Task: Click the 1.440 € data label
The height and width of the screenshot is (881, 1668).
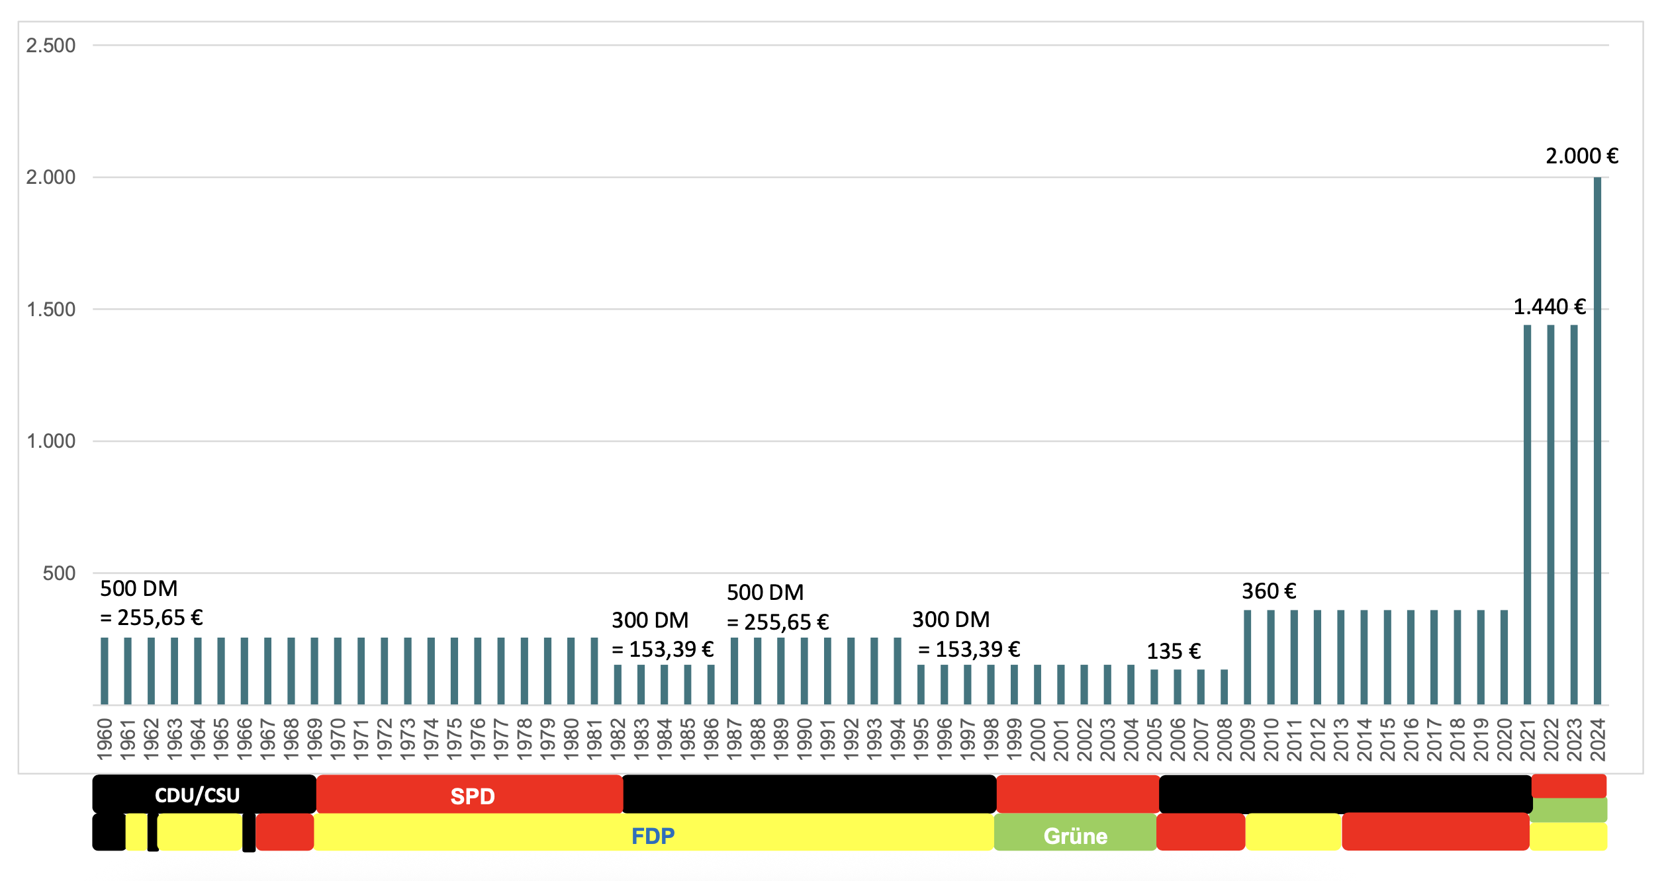Action: (x=1549, y=307)
